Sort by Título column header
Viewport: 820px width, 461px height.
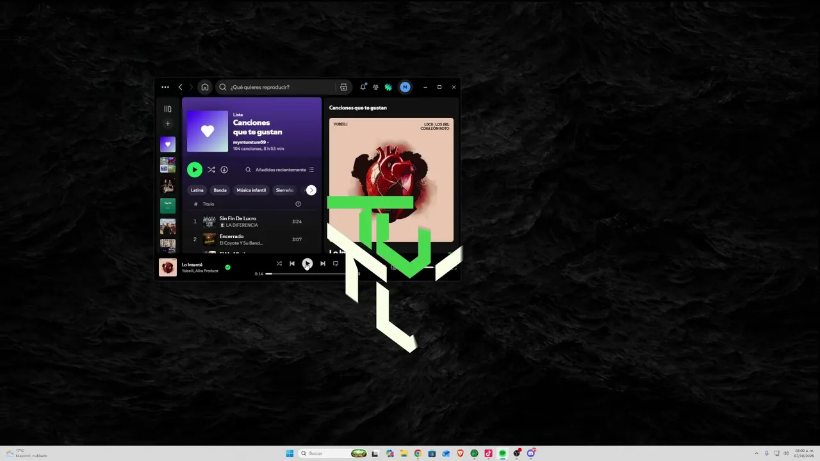pyautogui.click(x=208, y=204)
